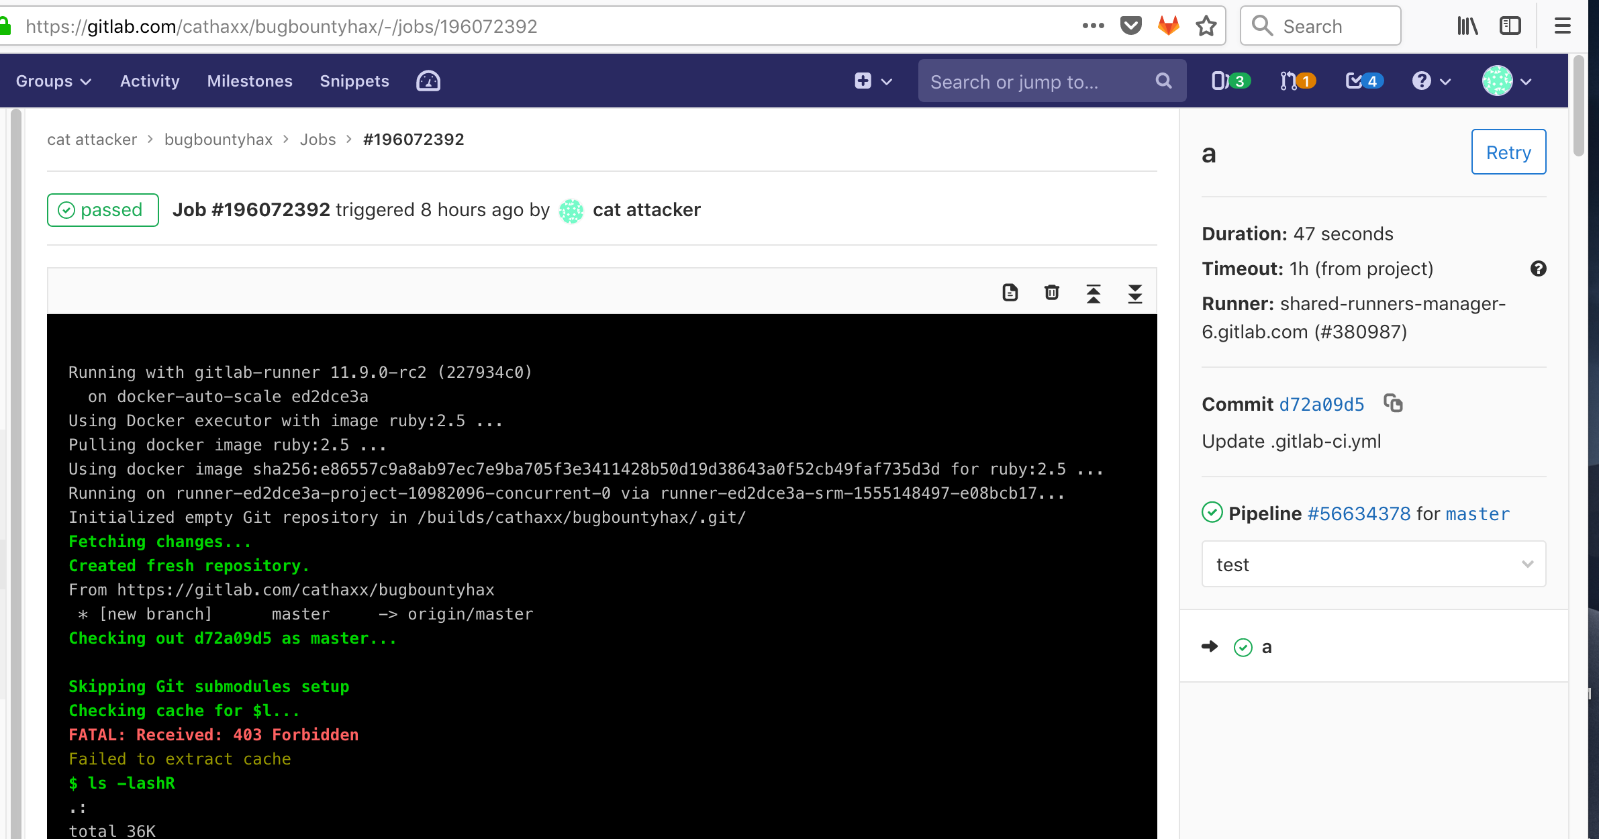Click the erase job log trash icon
1599x839 pixels.
(x=1051, y=293)
